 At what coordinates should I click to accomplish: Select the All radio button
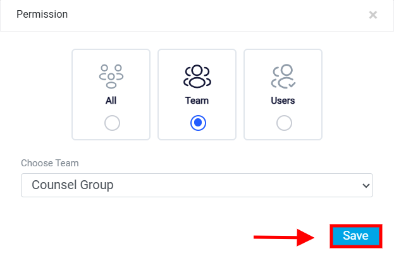tap(112, 123)
